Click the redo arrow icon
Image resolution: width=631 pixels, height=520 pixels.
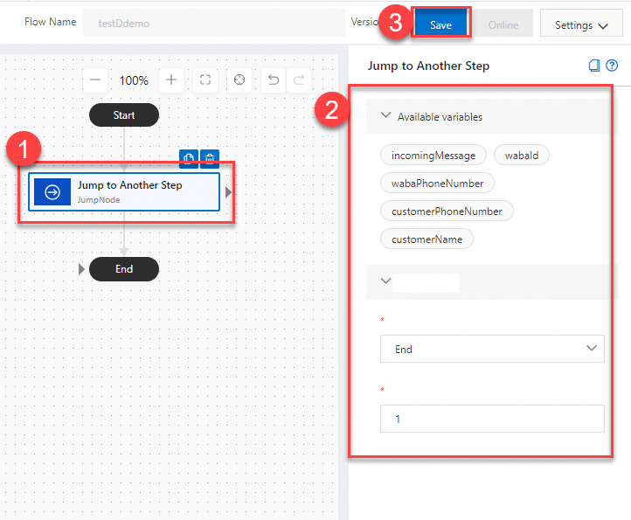(x=299, y=80)
